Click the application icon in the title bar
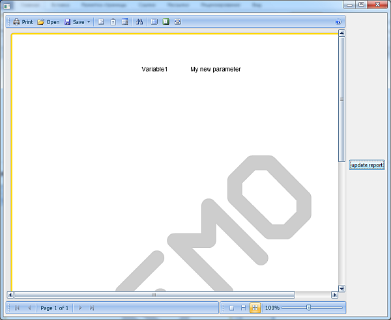Viewport: 391px width, 320px height. (x=7, y=6)
